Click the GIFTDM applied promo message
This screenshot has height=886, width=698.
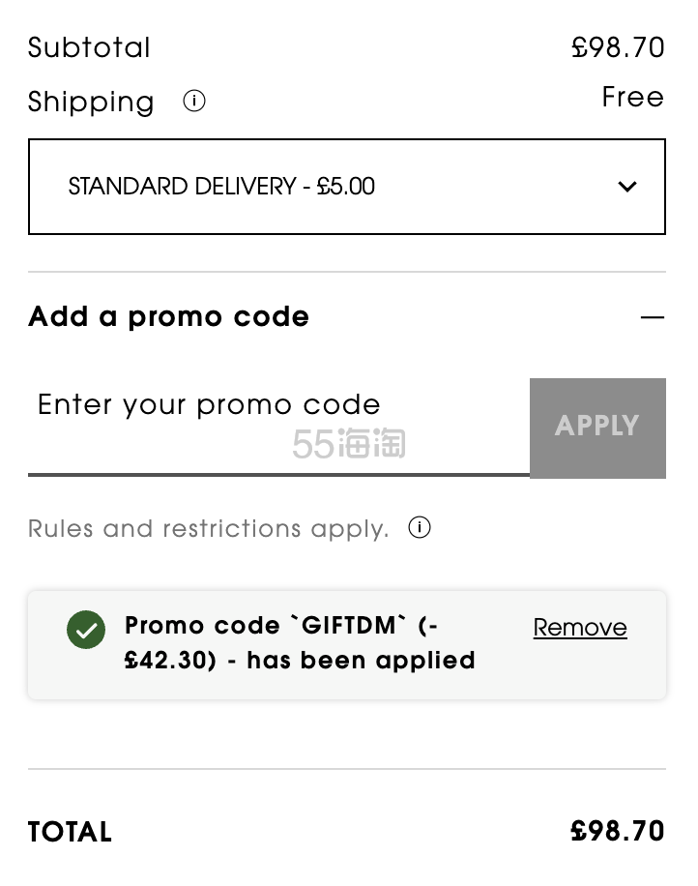coord(300,643)
